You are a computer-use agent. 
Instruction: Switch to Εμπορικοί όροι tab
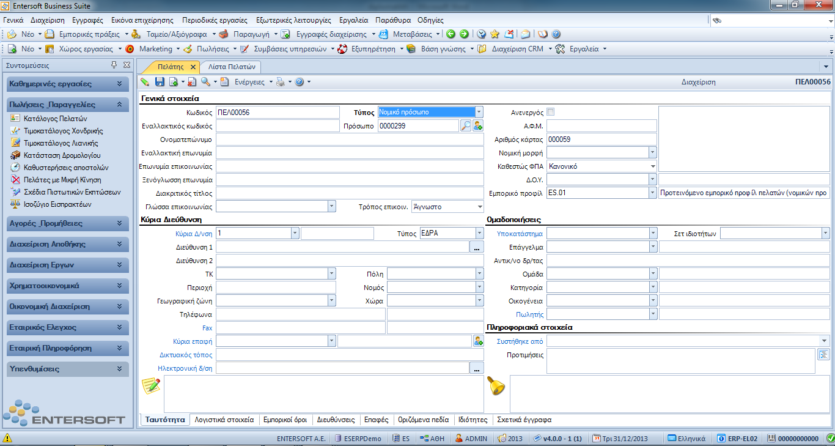285,420
